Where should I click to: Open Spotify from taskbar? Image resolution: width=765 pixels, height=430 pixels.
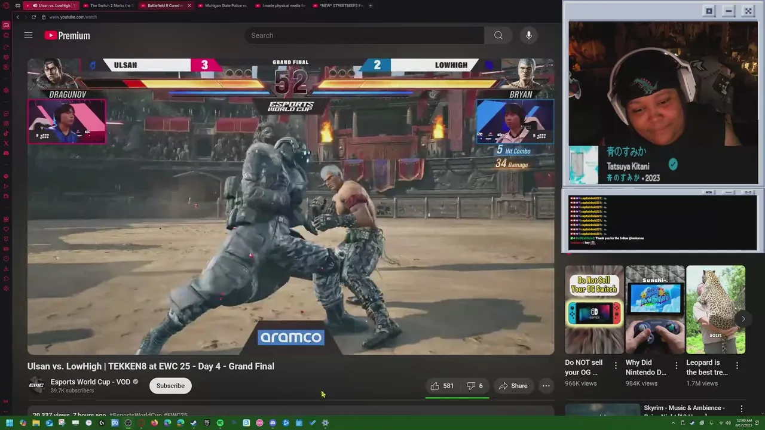220,423
